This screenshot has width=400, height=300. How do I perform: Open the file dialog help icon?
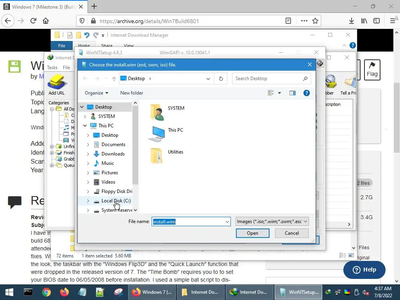[x=306, y=93]
